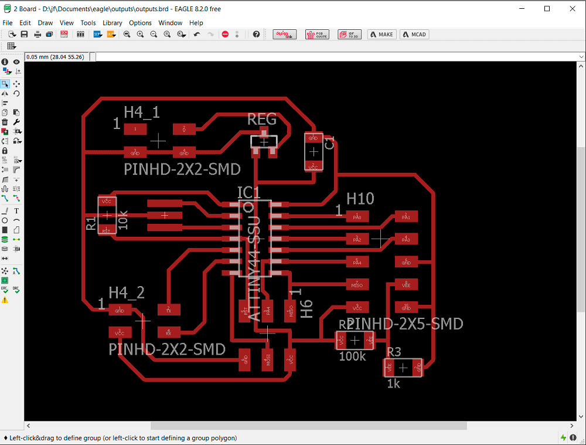
Task: Select the Show (eye) tool
Action: point(16,62)
